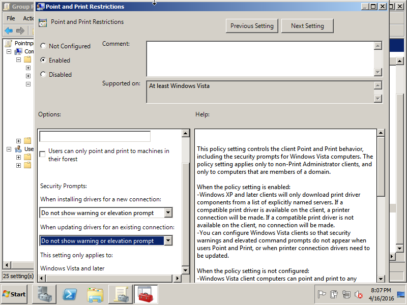407x305 pixels.
Task: Open Windows Explorer from the taskbar
Action: tap(95, 294)
